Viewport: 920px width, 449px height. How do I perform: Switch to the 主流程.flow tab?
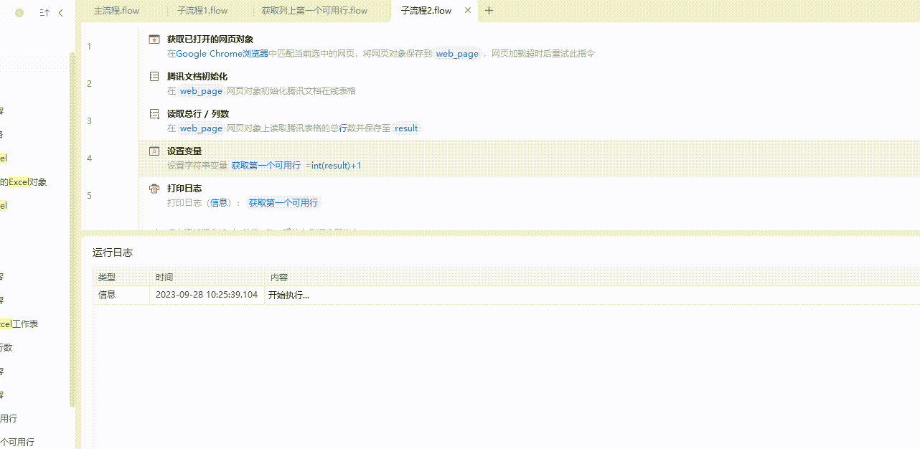[117, 11]
